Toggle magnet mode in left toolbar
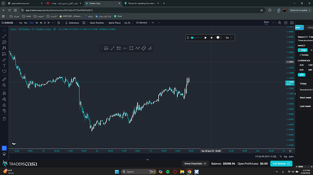This screenshot has height=175, width=313. point(4,93)
